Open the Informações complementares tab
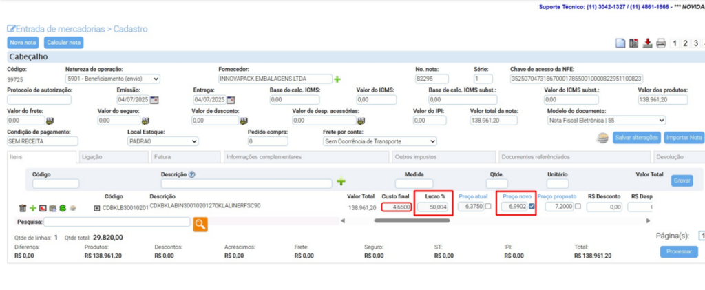The width and height of the screenshot is (705, 290). click(x=306, y=157)
